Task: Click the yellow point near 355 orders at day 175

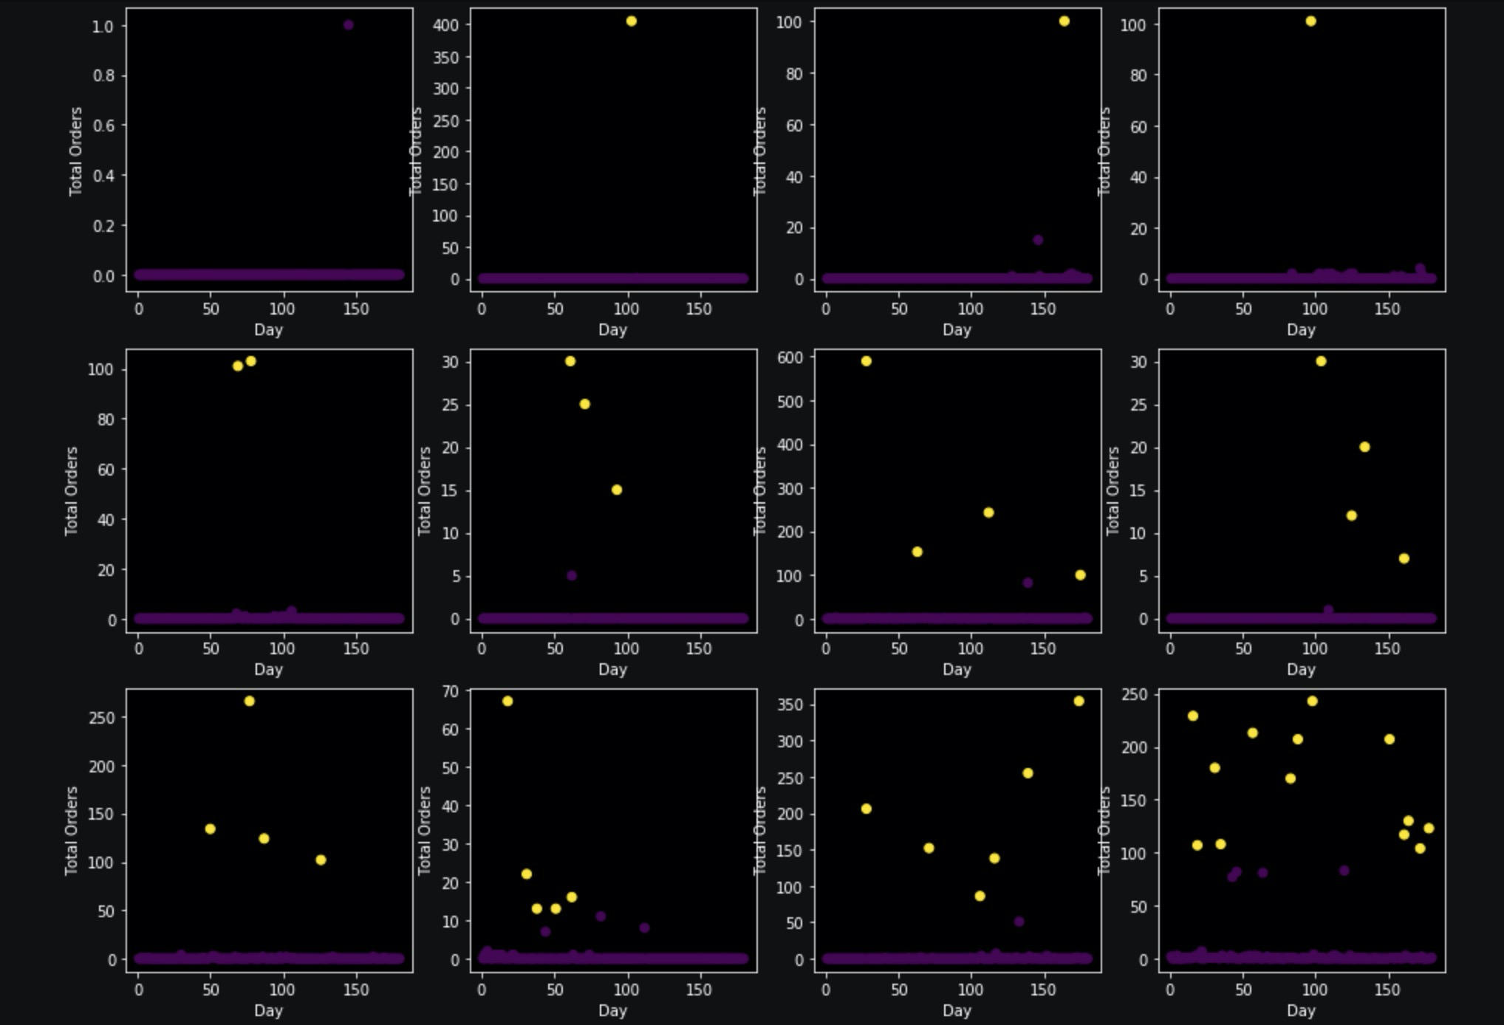Action: (1079, 700)
